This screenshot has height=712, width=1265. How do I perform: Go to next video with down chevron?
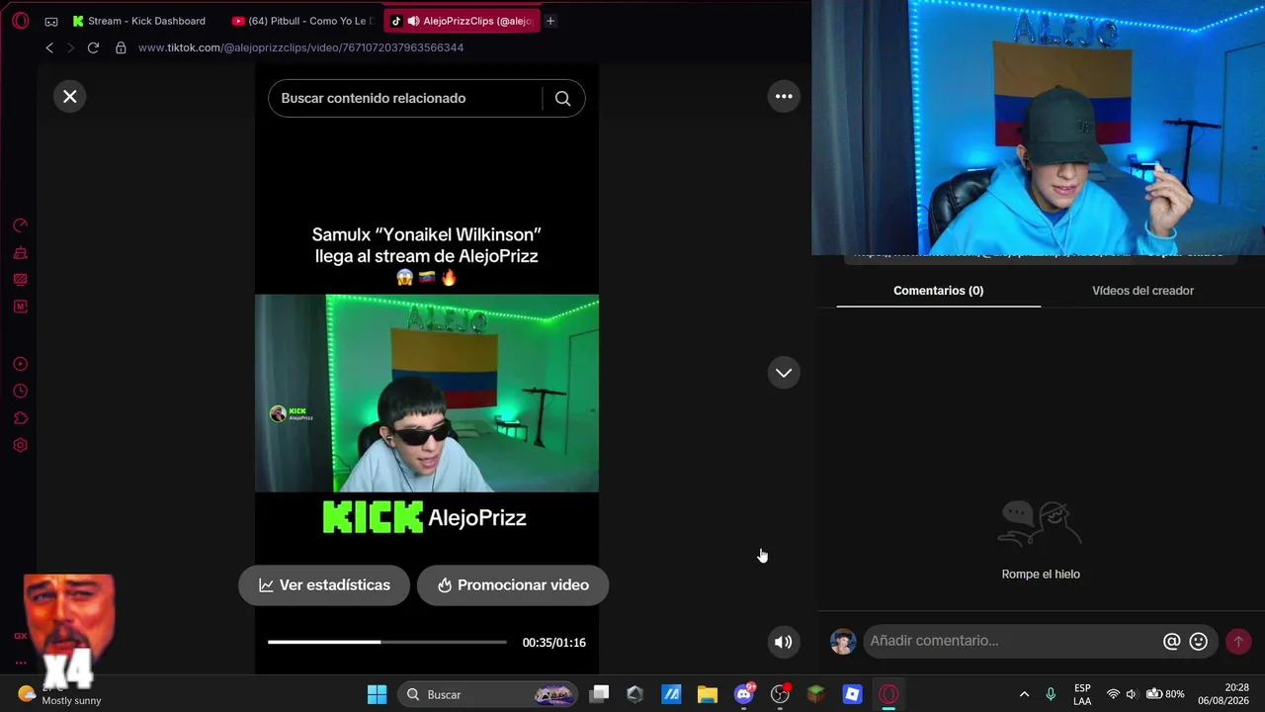click(784, 373)
